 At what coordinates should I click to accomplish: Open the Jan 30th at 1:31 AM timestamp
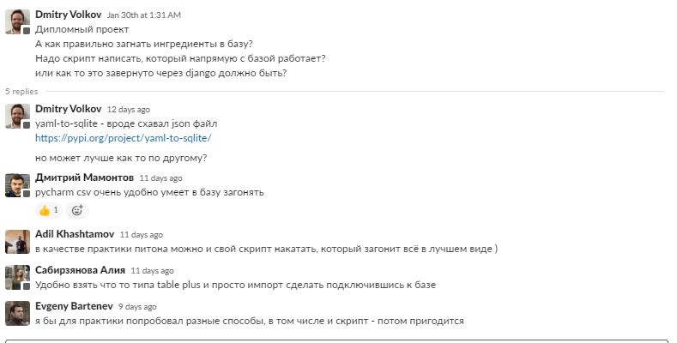pos(144,15)
